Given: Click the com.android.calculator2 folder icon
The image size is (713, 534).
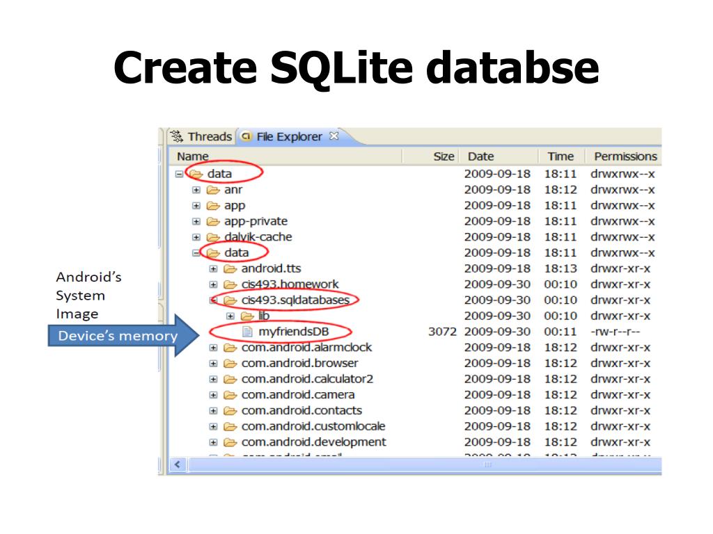Looking at the screenshot, I should [230, 379].
